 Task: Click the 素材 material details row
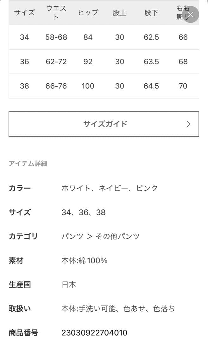coord(85,260)
